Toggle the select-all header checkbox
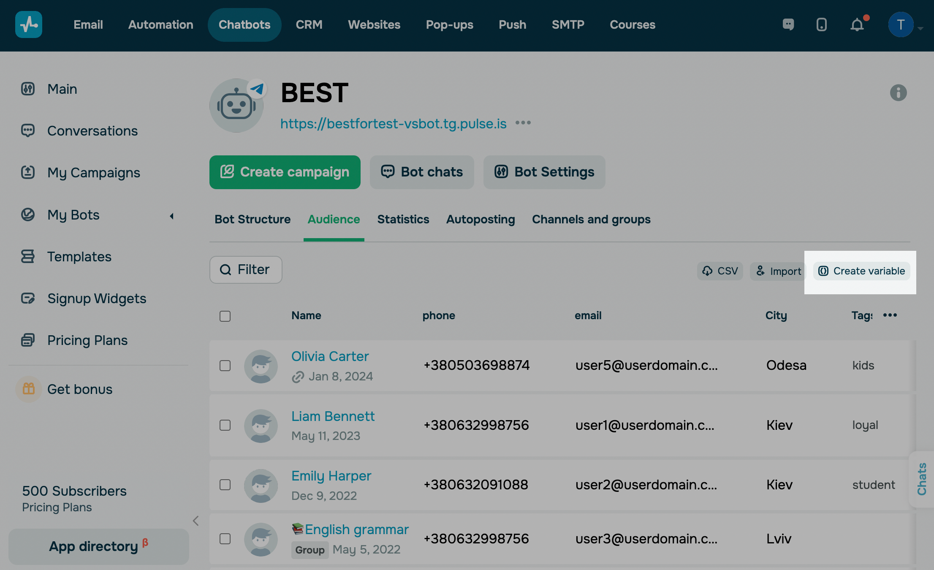Image resolution: width=934 pixels, height=570 pixels. pos(225,316)
